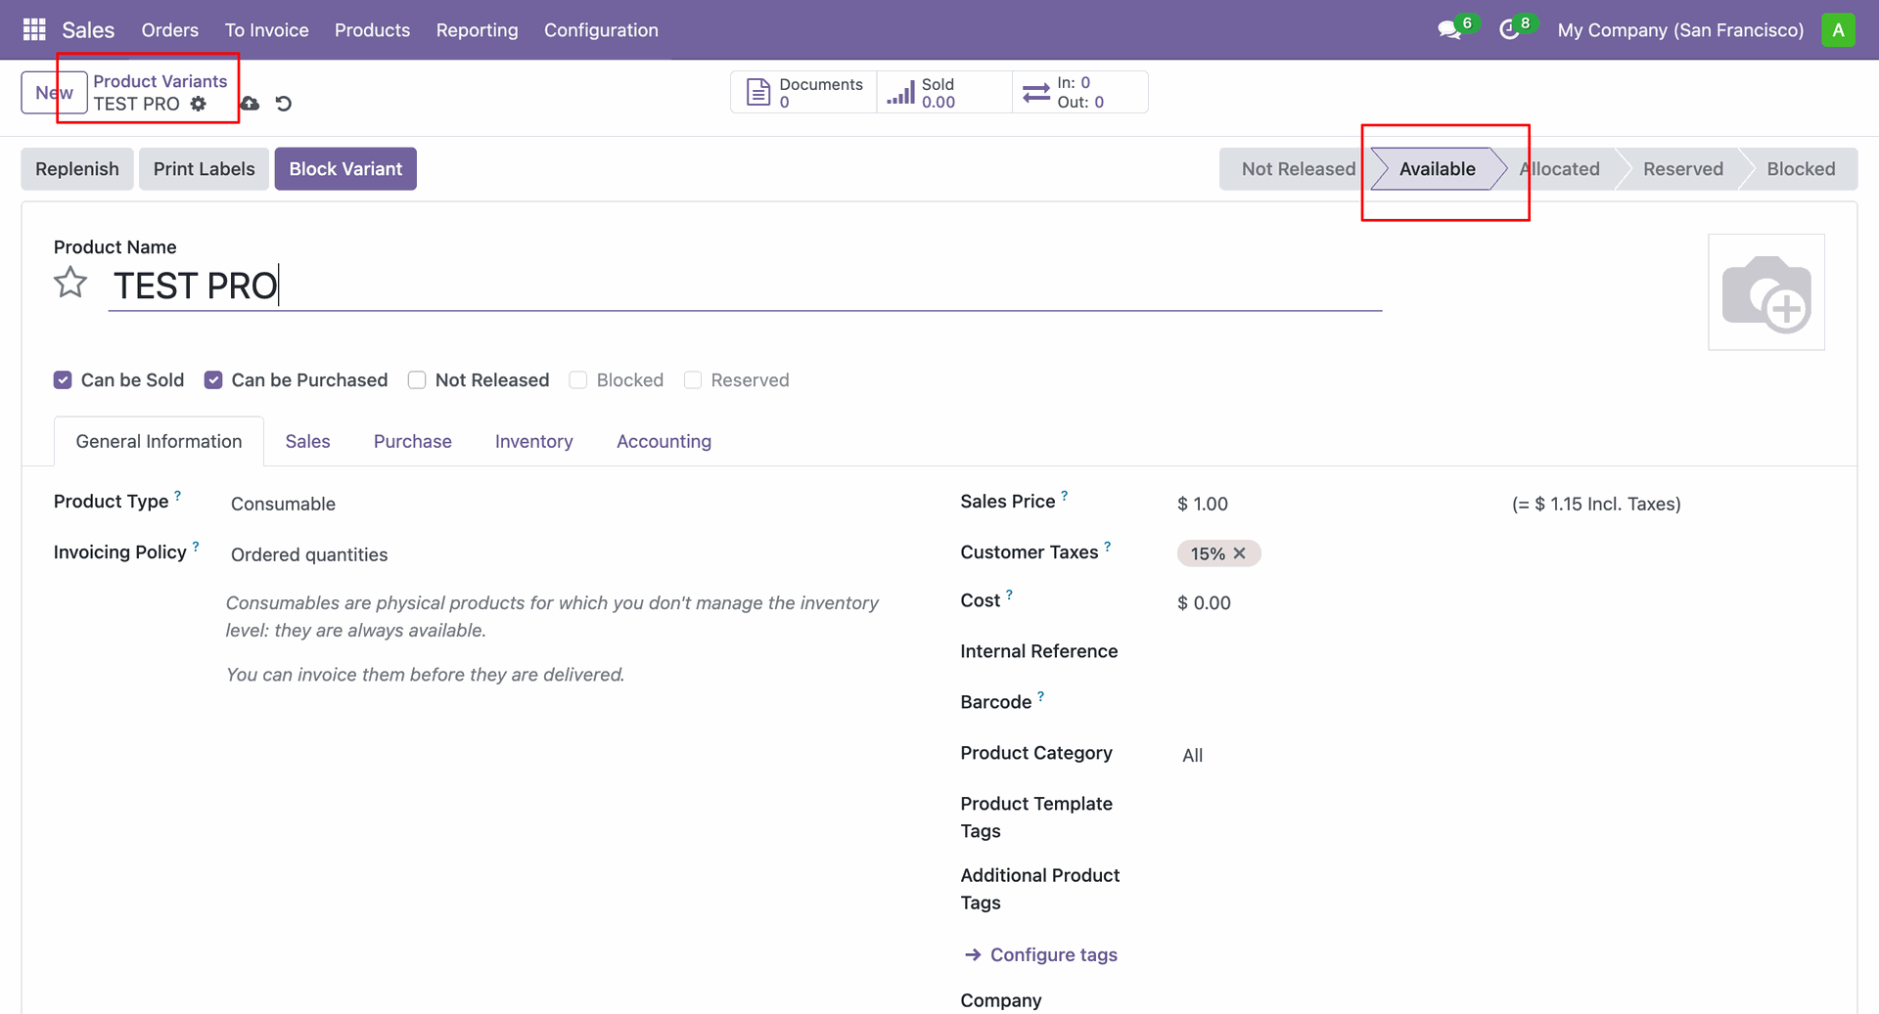Discard changes with the undo arrow icon

pyautogui.click(x=284, y=104)
